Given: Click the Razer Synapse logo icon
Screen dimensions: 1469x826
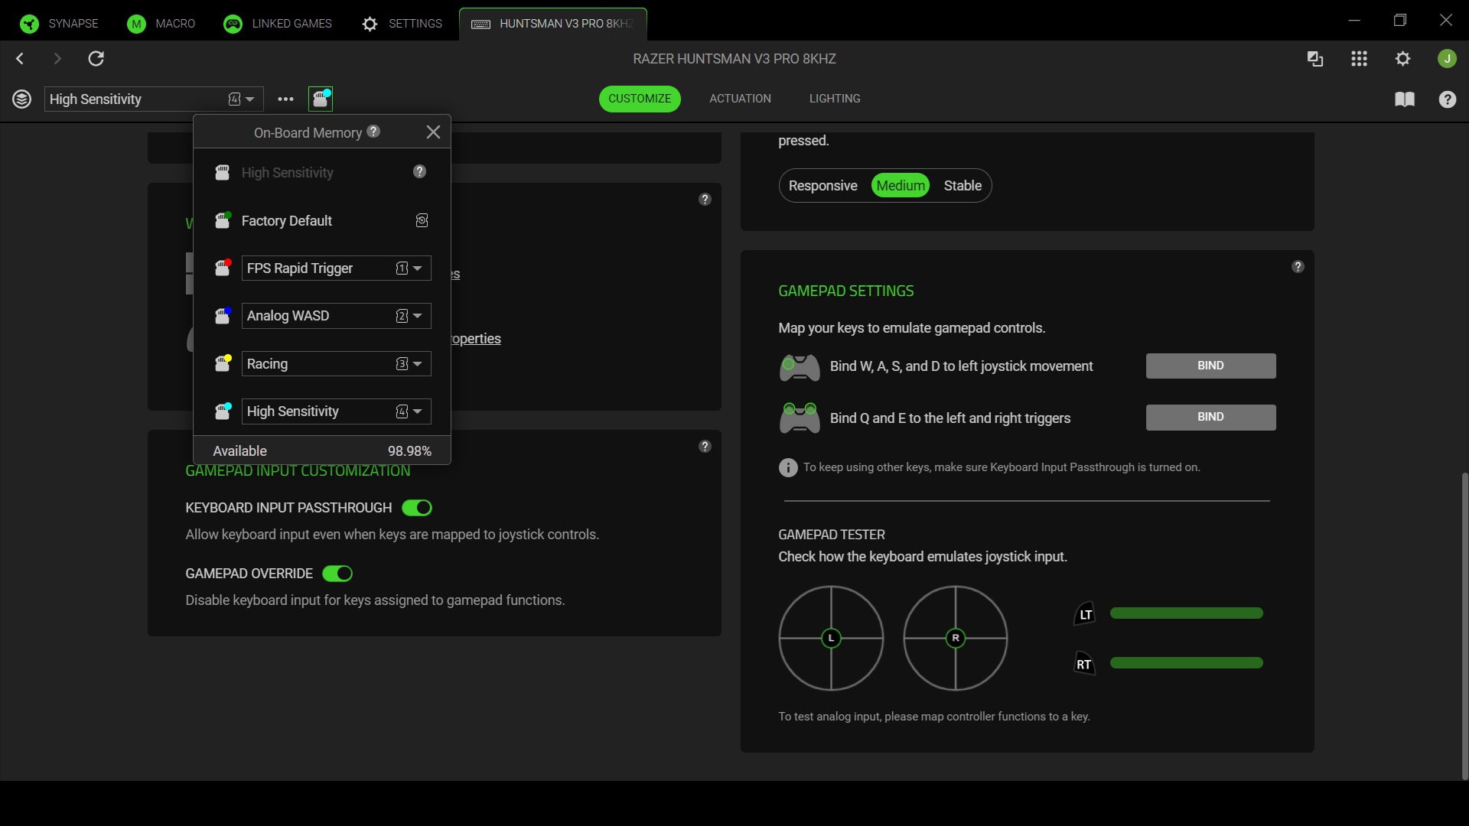Looking at the screenshot, I should coord(28,24).
